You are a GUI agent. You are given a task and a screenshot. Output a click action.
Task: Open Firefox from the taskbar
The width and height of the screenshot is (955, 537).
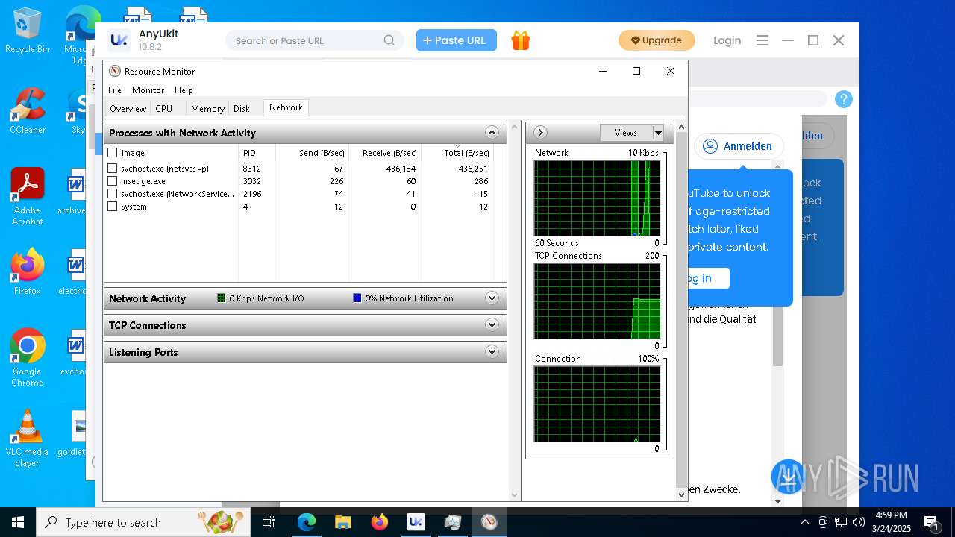[380, 522]
